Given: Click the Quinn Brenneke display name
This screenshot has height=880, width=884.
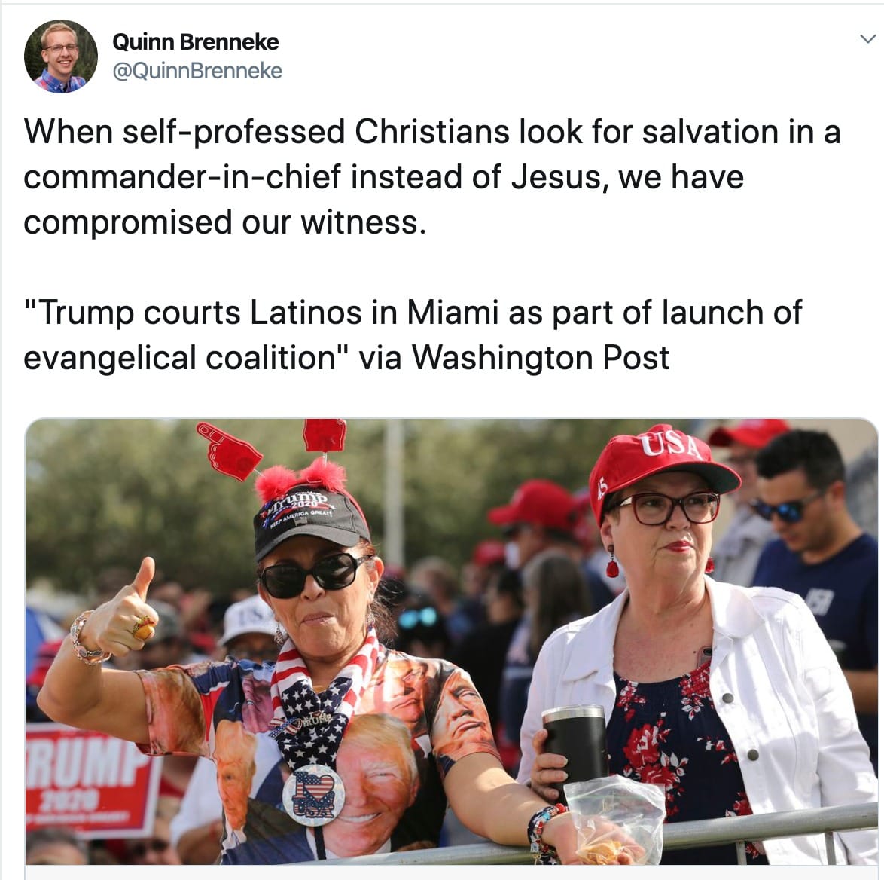Looking at the screenshot, I should tap(196, 41).
